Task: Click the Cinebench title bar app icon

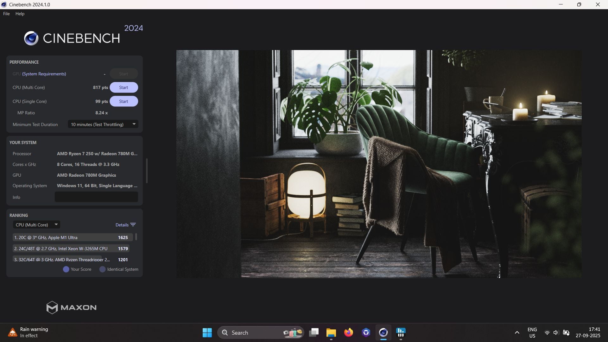Action: pyautogui.click(x=4, y=4)
